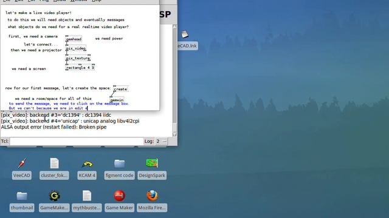Click the "we need power" comment
This screenshot has height=218, width=389.
(x=109, y=39)
